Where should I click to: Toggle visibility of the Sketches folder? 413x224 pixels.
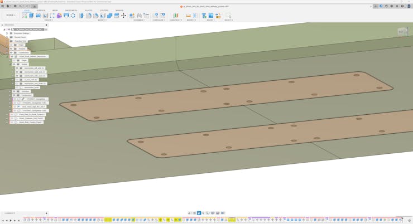pos(14,91)
